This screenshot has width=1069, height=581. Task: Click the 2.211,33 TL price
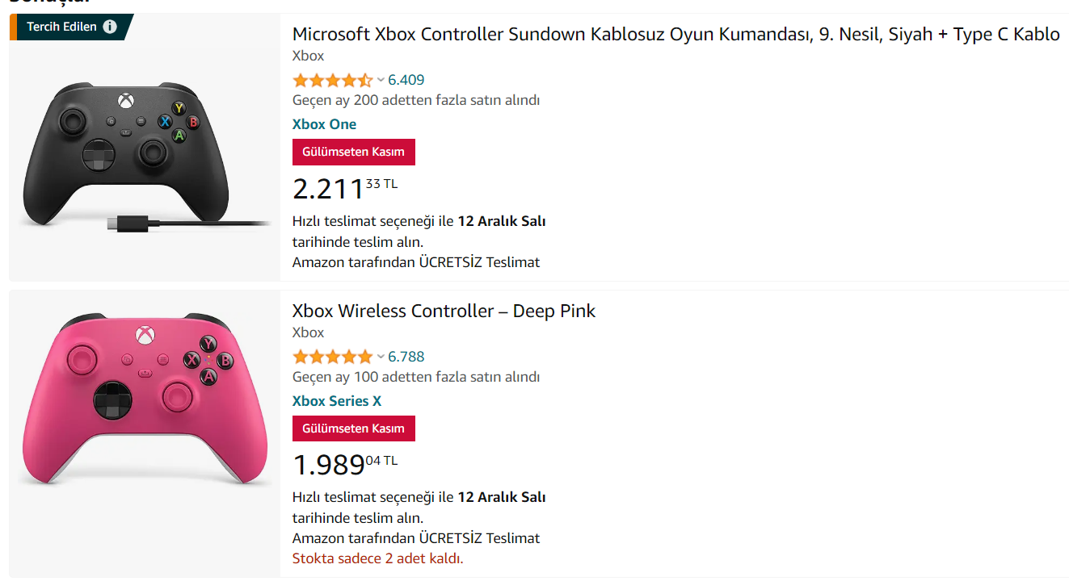click(345, 188)
